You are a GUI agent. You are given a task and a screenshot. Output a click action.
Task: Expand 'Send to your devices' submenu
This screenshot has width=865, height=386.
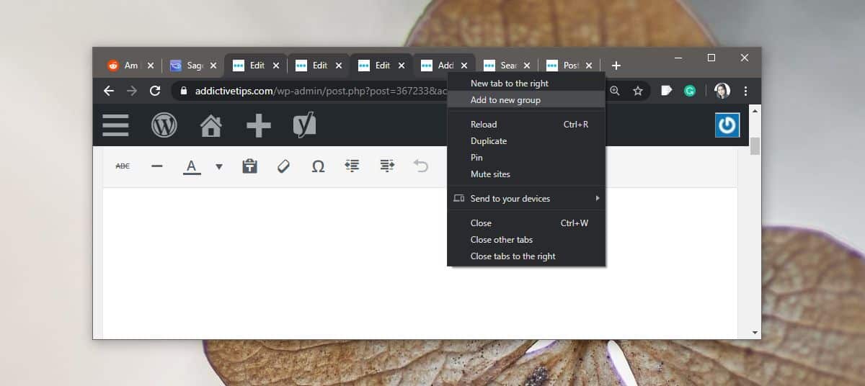click(x=526, y=199)
